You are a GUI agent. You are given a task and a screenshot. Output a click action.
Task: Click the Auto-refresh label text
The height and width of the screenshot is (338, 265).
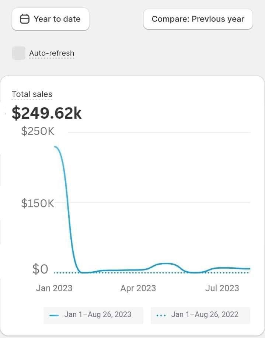(52, 53)
